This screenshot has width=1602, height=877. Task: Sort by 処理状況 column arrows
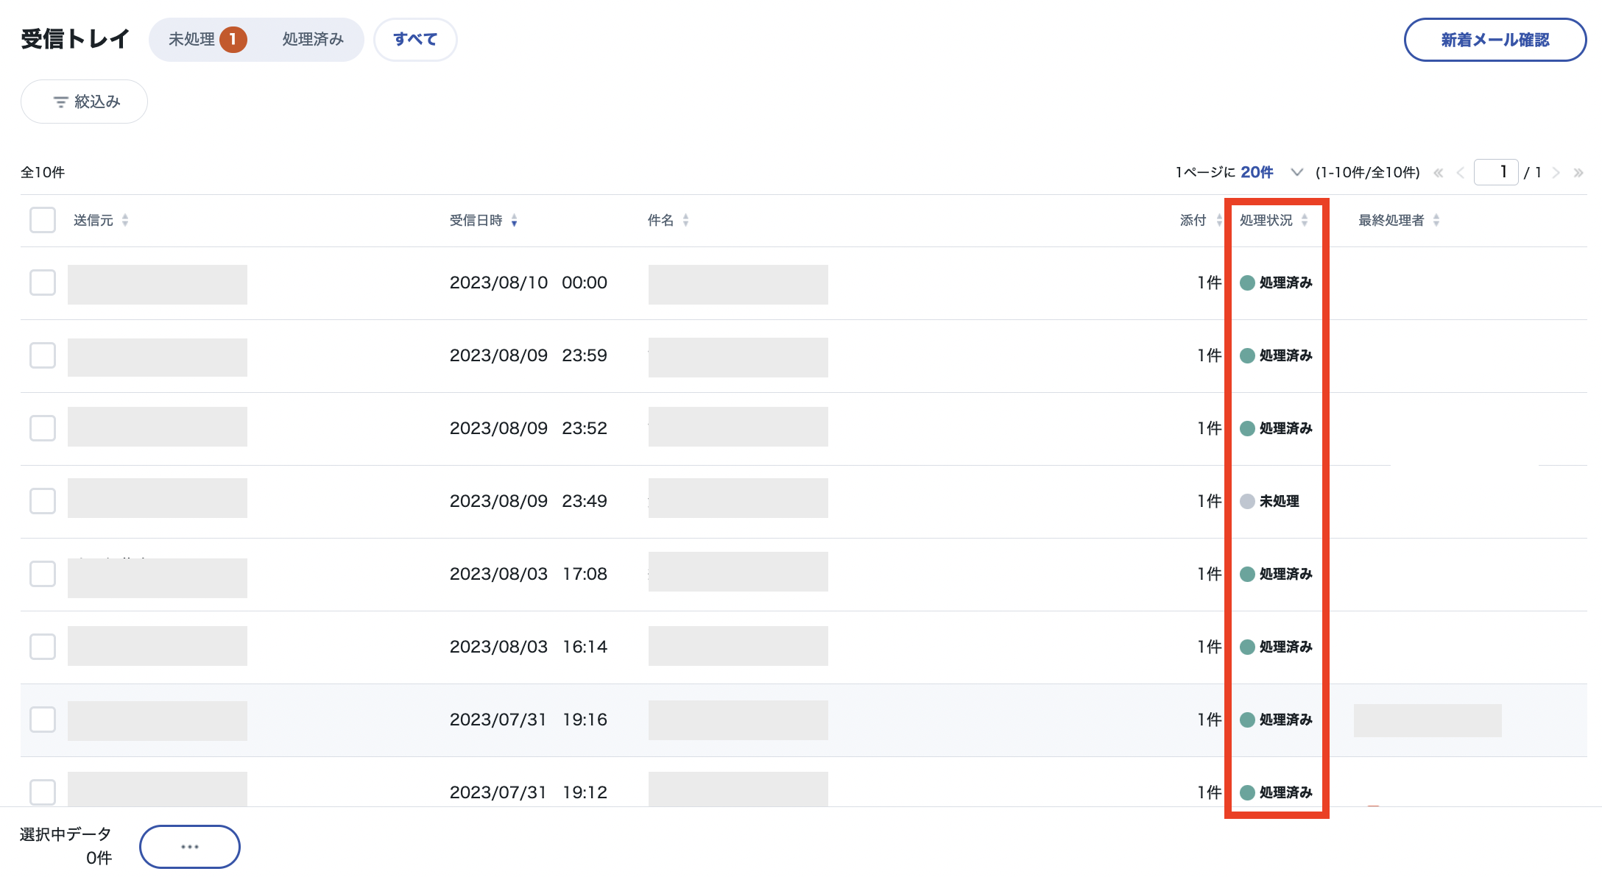(x=1304, y=220)
